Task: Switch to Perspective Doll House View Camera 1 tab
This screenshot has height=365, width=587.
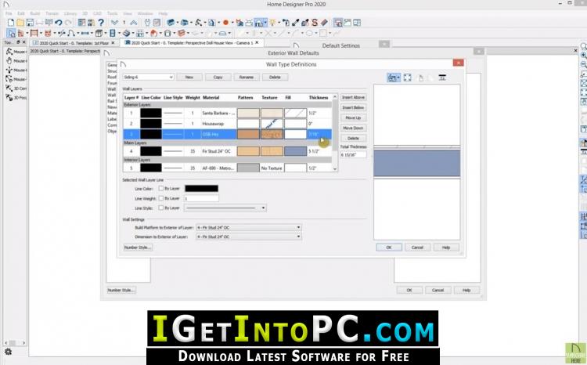Action: tap(191, 43)
